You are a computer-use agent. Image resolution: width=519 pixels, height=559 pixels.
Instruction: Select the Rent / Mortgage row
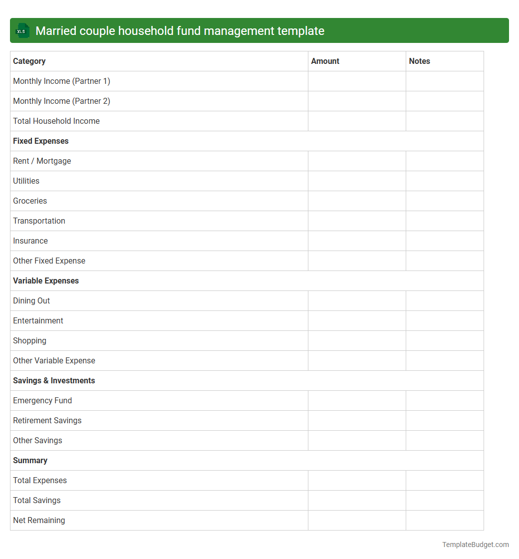[x=42, y=161]
